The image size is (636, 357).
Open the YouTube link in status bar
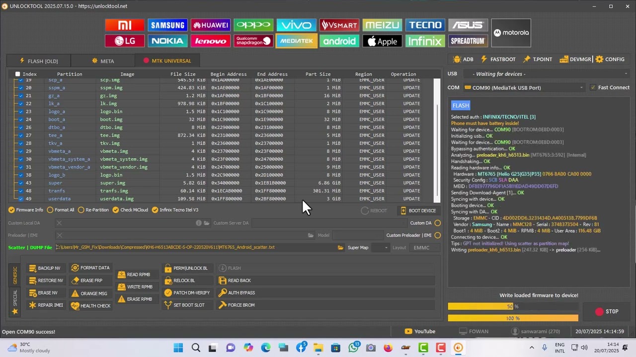[420, 332]
